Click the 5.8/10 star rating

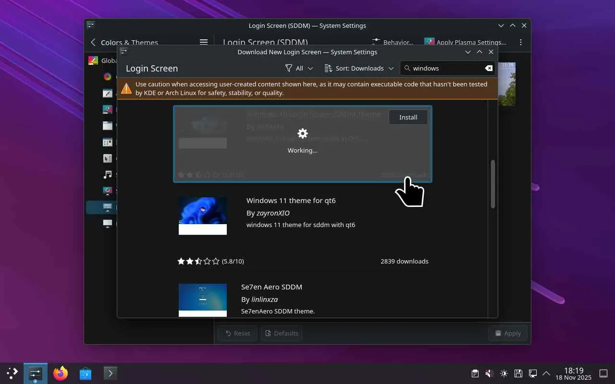(210, 261)
